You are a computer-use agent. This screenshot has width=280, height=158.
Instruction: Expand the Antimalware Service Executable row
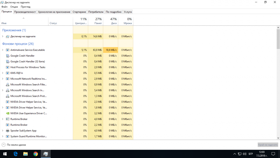(3, 50)
